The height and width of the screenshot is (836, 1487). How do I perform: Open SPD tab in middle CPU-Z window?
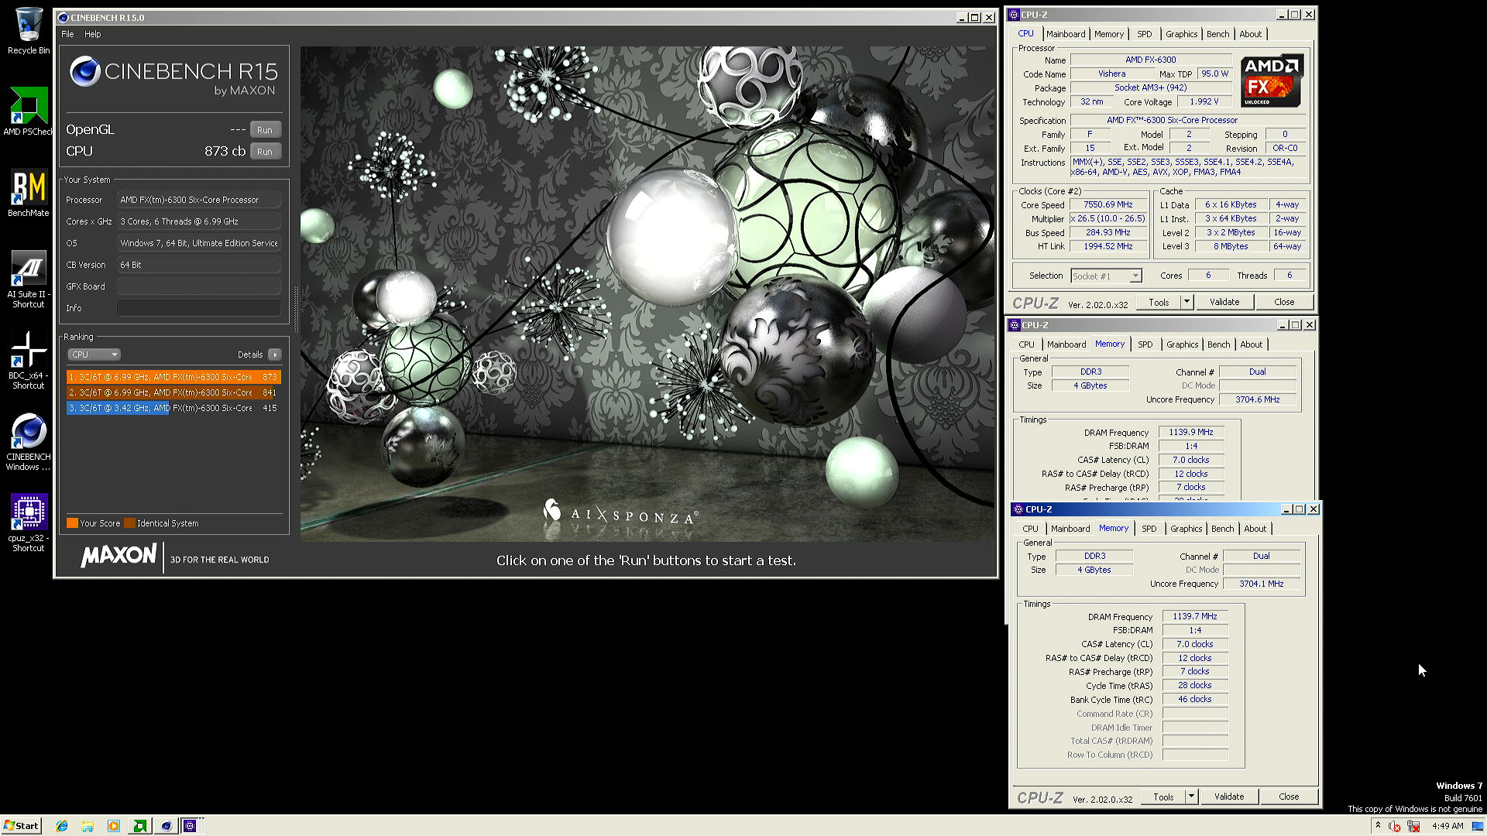coord(1145,344)
